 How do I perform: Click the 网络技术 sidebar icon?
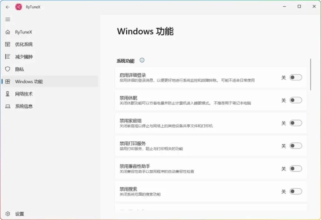tap(8, 94)
